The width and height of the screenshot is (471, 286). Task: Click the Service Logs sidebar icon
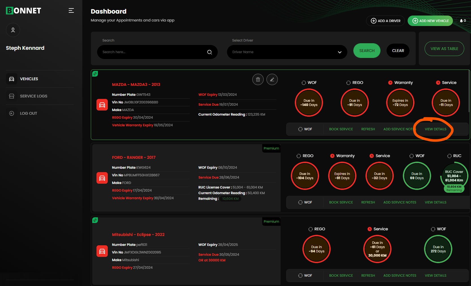click(12, 96)
